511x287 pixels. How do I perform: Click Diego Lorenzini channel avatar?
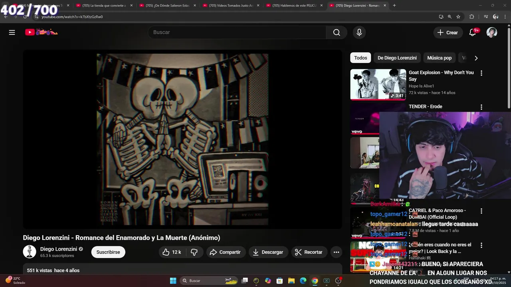click(x=30, y=252)
